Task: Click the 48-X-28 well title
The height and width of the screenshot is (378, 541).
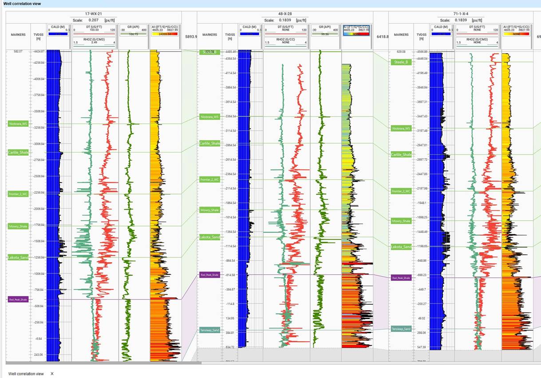Action: click(x=284, y=14)
